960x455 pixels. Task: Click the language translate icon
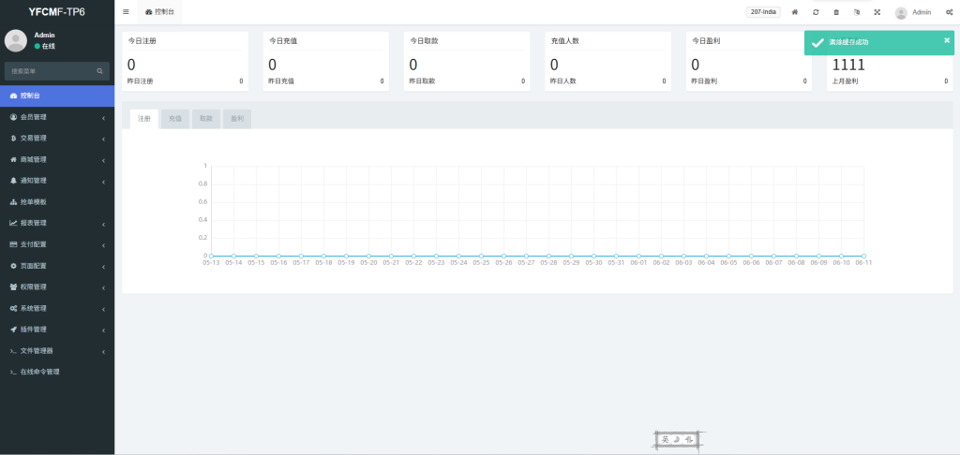(x=857, y=12)
